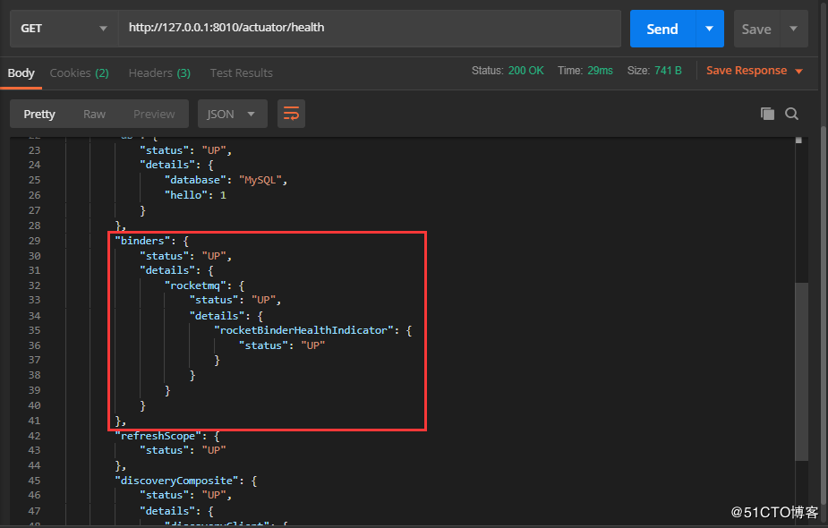Open the Send options dropdown arrow
Viewport: 828px width, 528px height.
pos(710,29)
